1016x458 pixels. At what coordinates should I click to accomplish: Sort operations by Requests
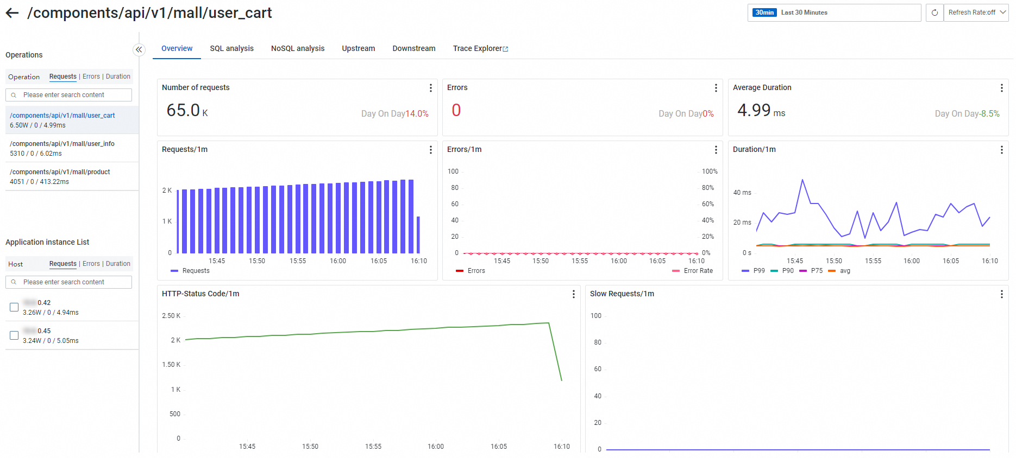point(63,77)
